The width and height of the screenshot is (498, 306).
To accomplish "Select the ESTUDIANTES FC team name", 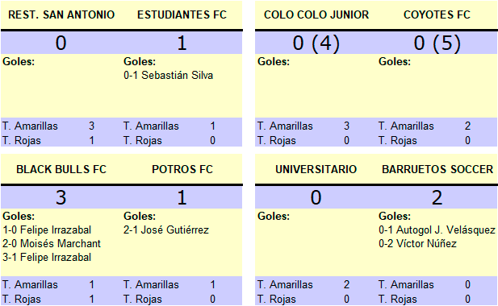I will click(182, 14).
